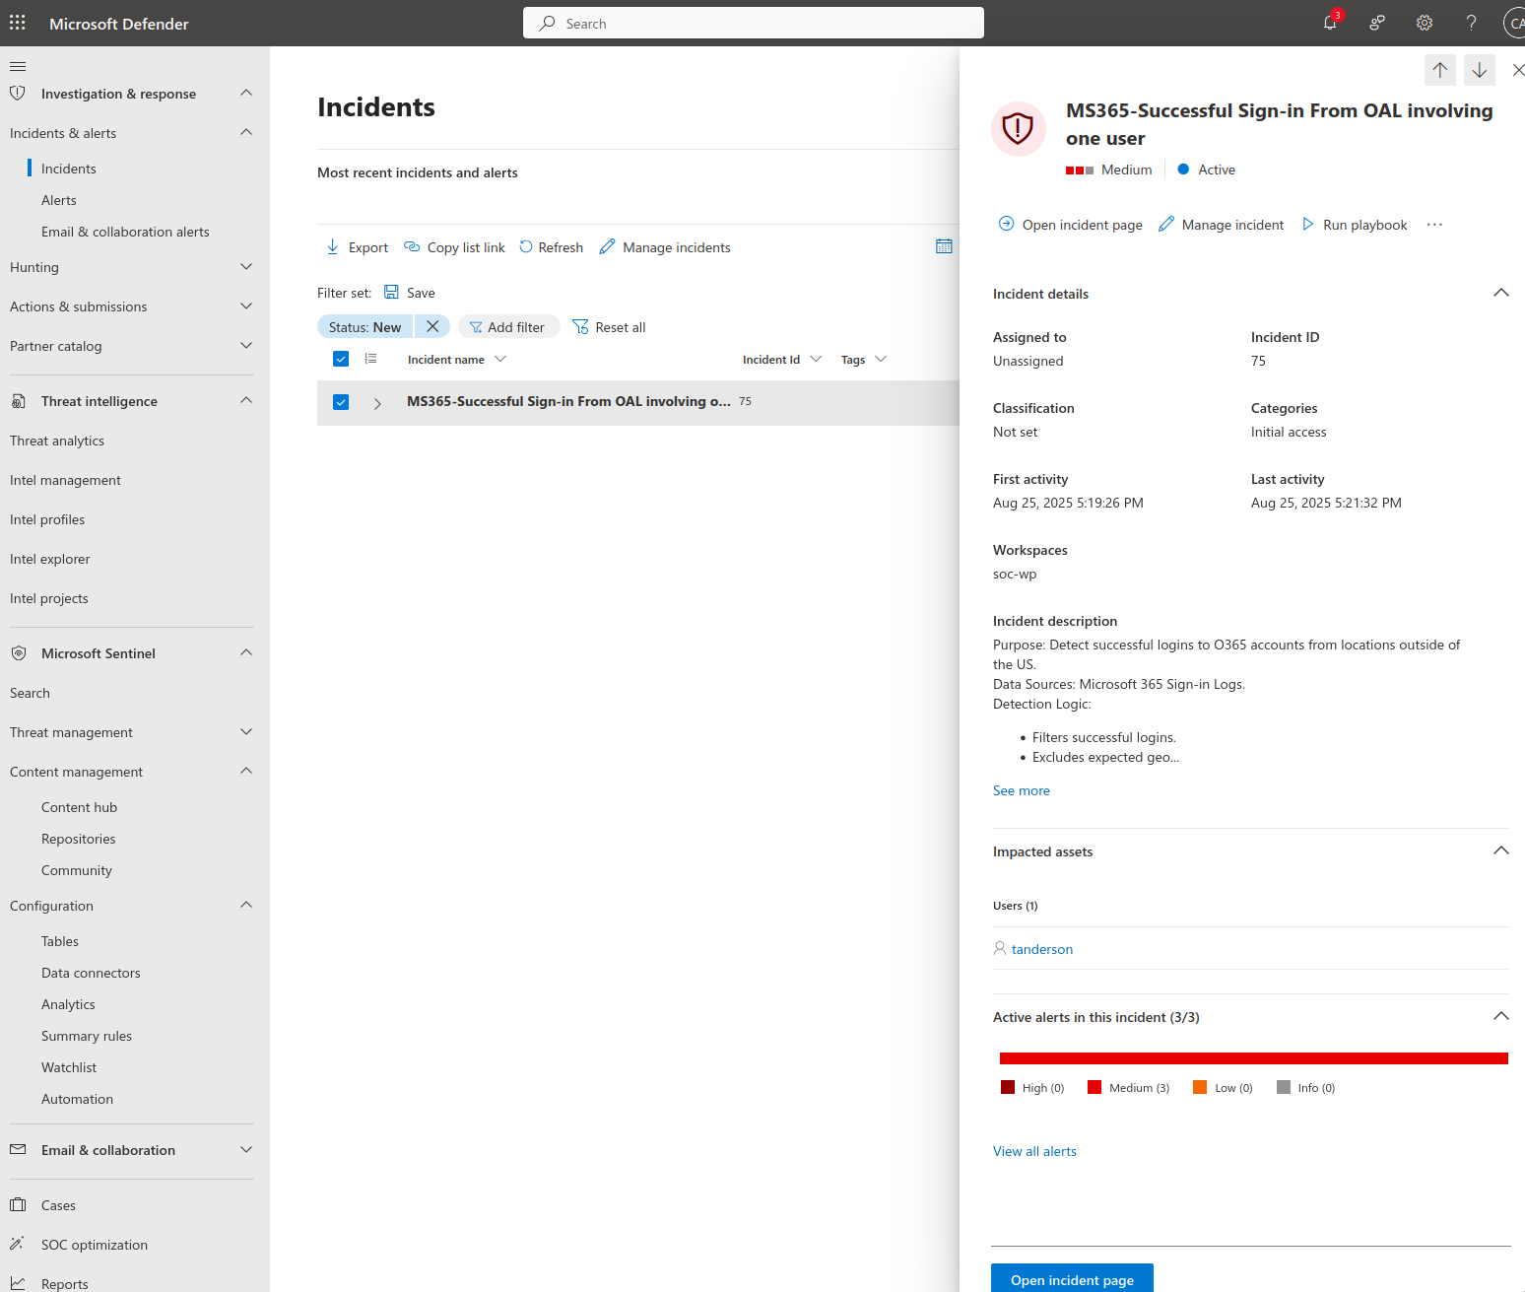
Task: Click Manage incidents in toolbar
Action: pyautogui.click(x=665, y=247)
